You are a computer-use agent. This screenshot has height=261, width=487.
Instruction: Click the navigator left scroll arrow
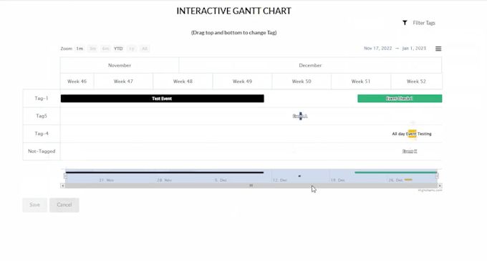pos(62,186)
